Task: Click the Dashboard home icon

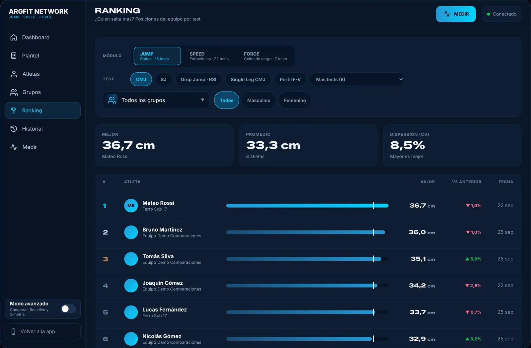Action: click(14, 37)
